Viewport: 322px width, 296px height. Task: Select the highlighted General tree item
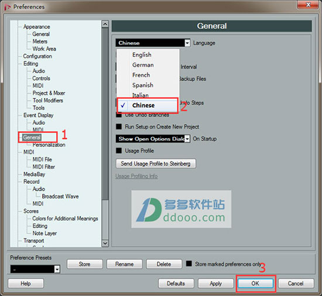[32, 137]
